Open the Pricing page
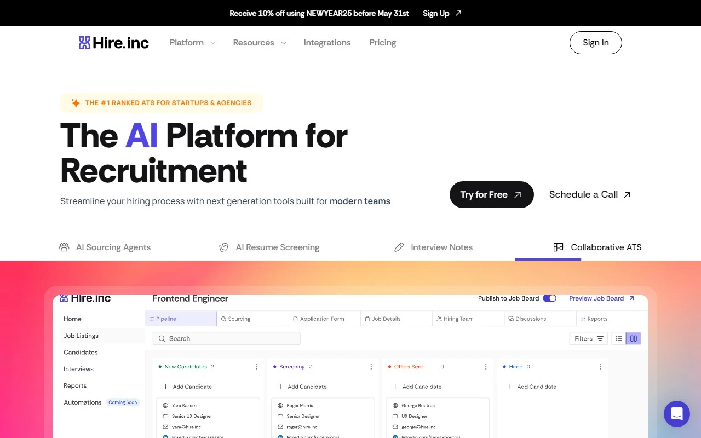The image size is (701, 438). coord(382,43)
